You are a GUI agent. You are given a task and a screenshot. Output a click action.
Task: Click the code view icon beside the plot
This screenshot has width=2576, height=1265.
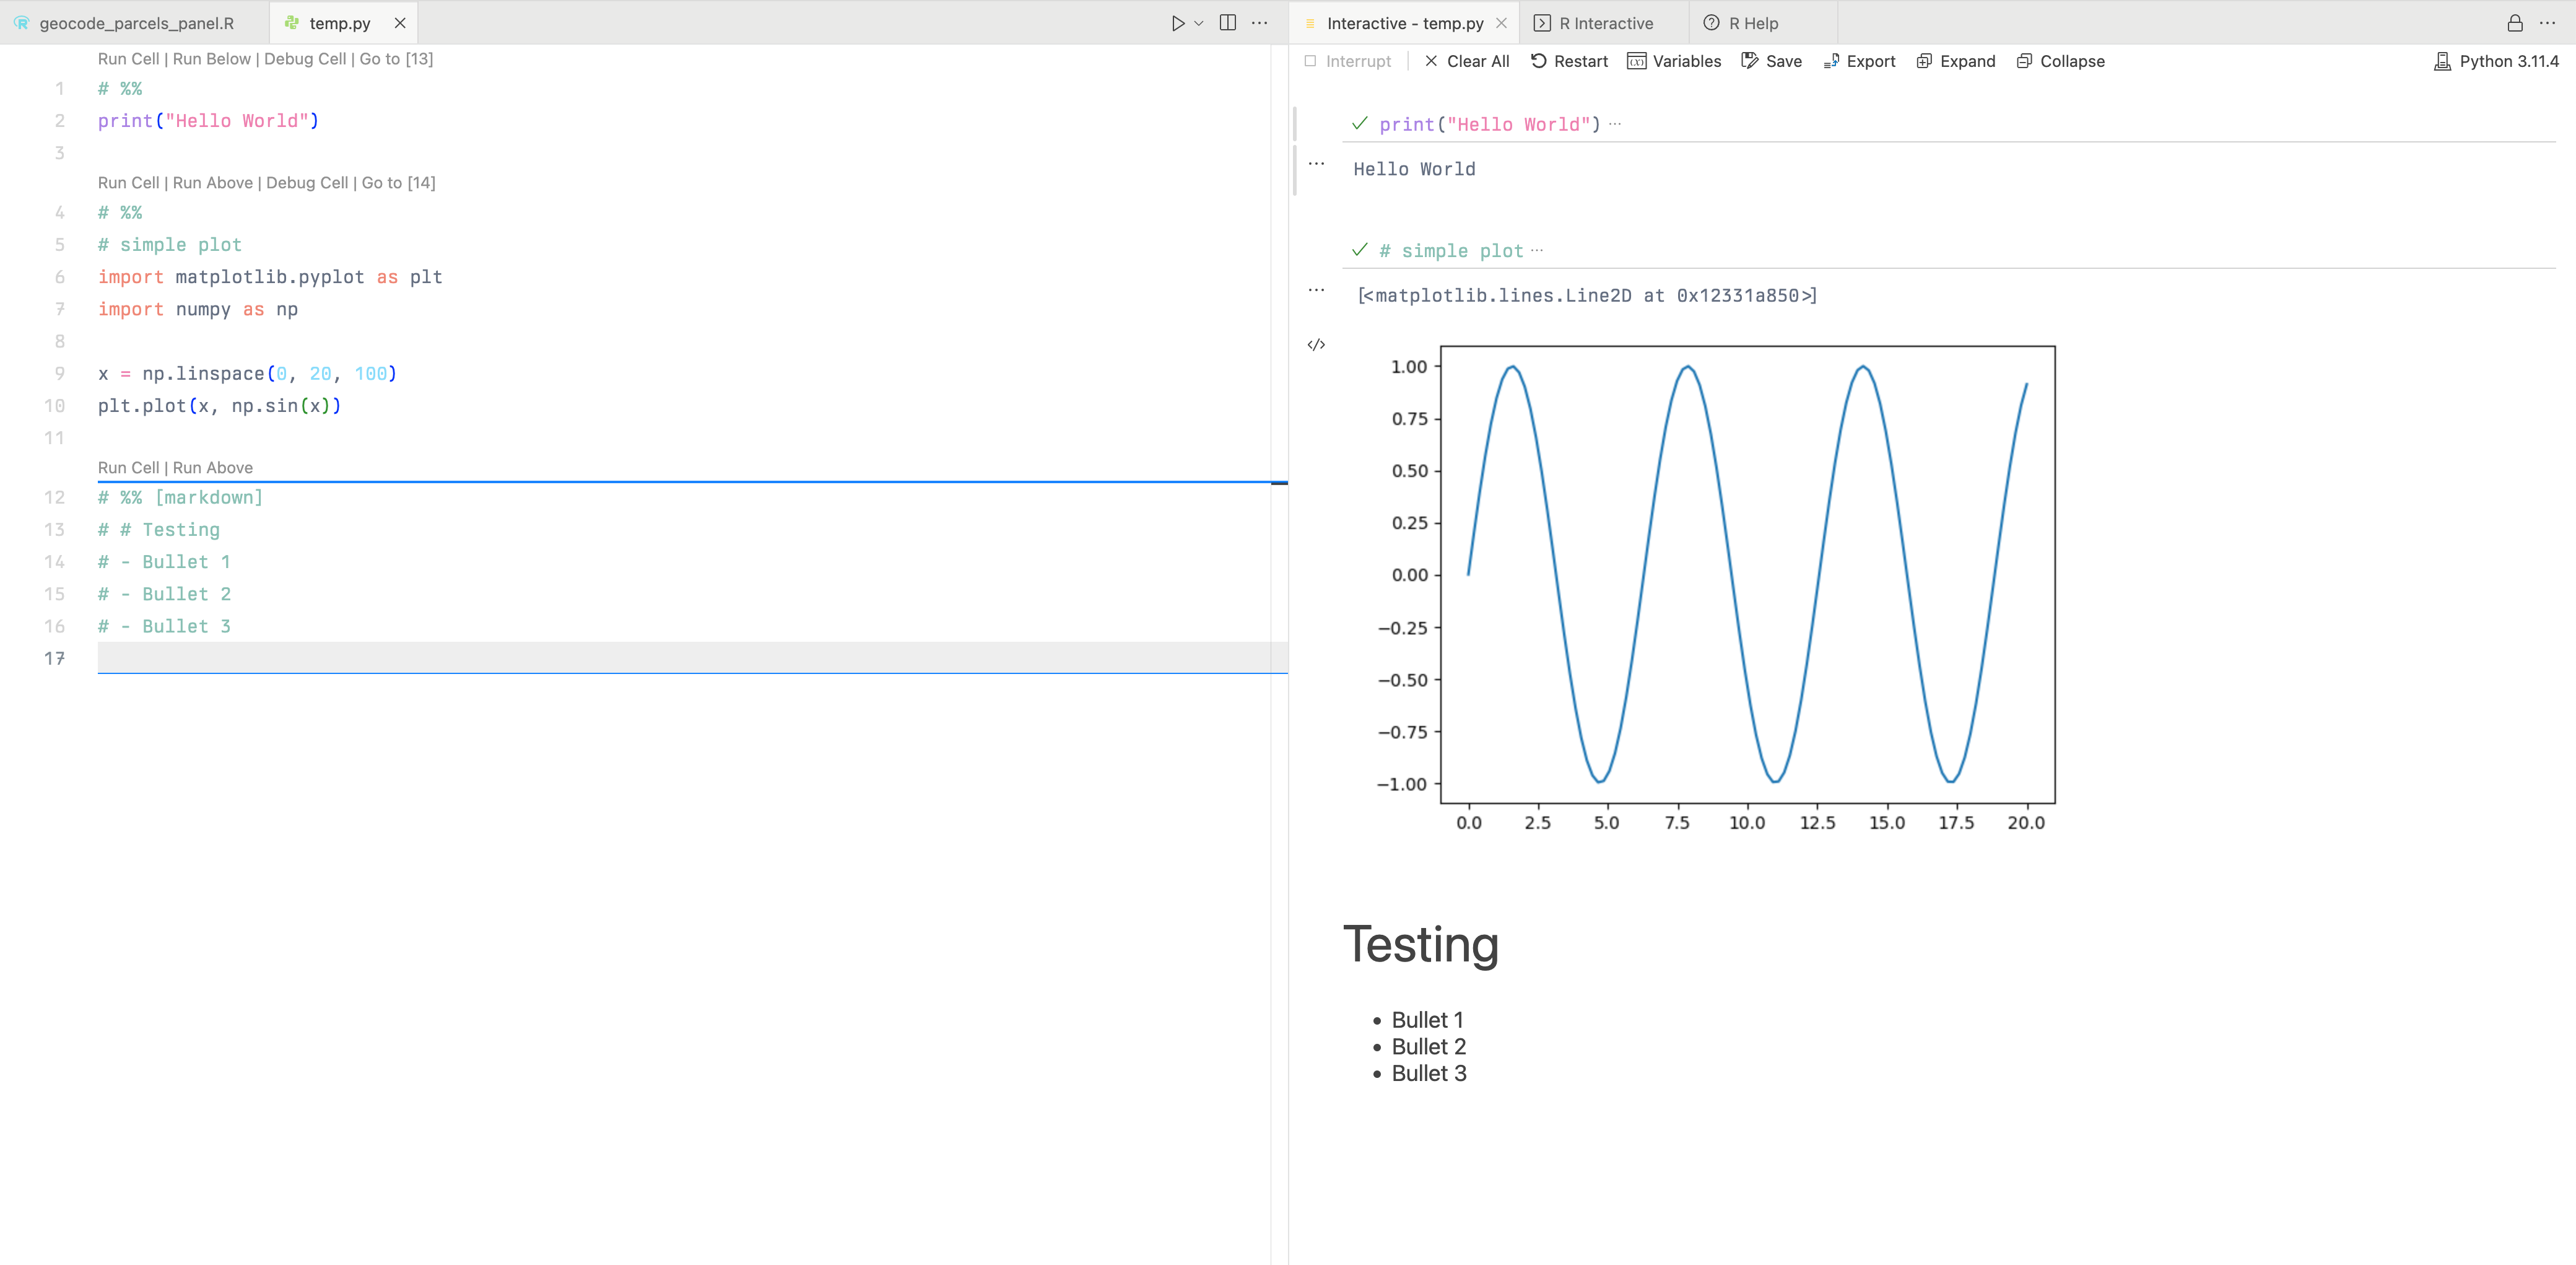[1316, 344]
